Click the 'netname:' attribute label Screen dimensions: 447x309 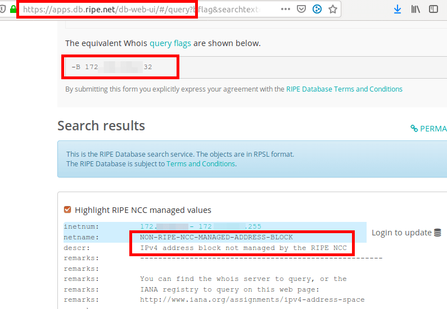81,237
